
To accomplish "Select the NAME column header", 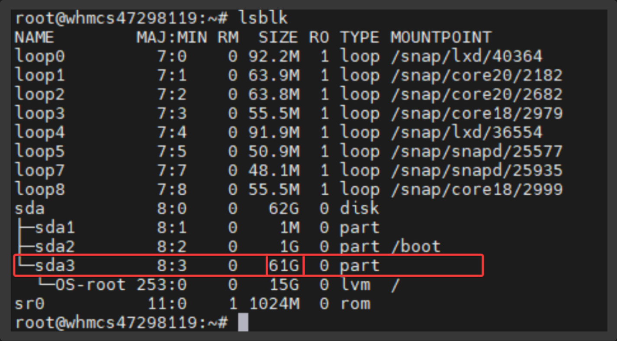I will coord(35,38).
